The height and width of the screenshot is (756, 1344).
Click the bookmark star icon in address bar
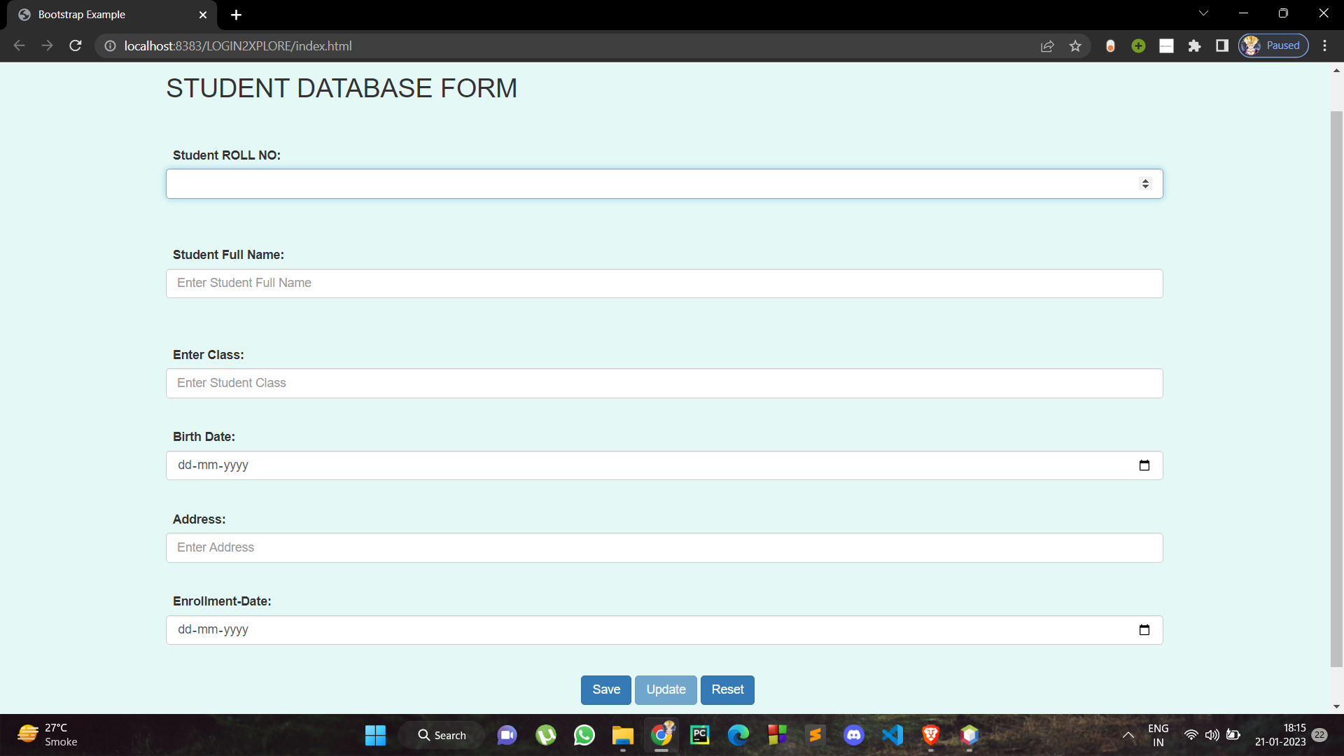[x=1075, y=46]
